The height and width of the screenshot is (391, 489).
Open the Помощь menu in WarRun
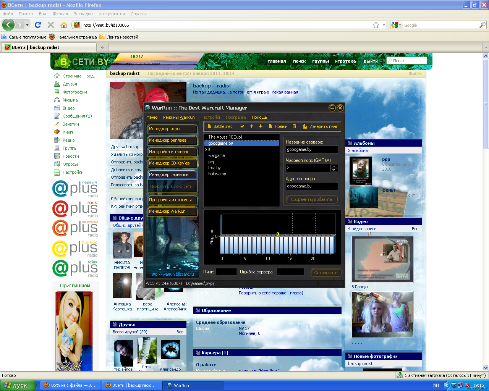click(259, 117)
